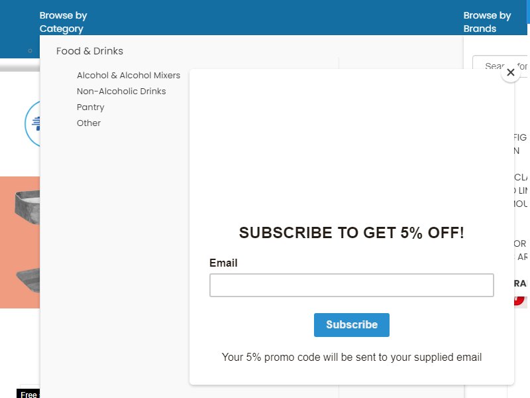Image resolution: width=530 pixels, height=398 pixels.
Task: Go to the Pantry subcategory
Action: point(91,107)
